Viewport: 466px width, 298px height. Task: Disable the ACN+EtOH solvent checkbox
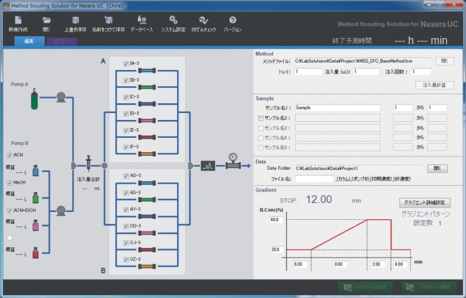click(10, 210)
